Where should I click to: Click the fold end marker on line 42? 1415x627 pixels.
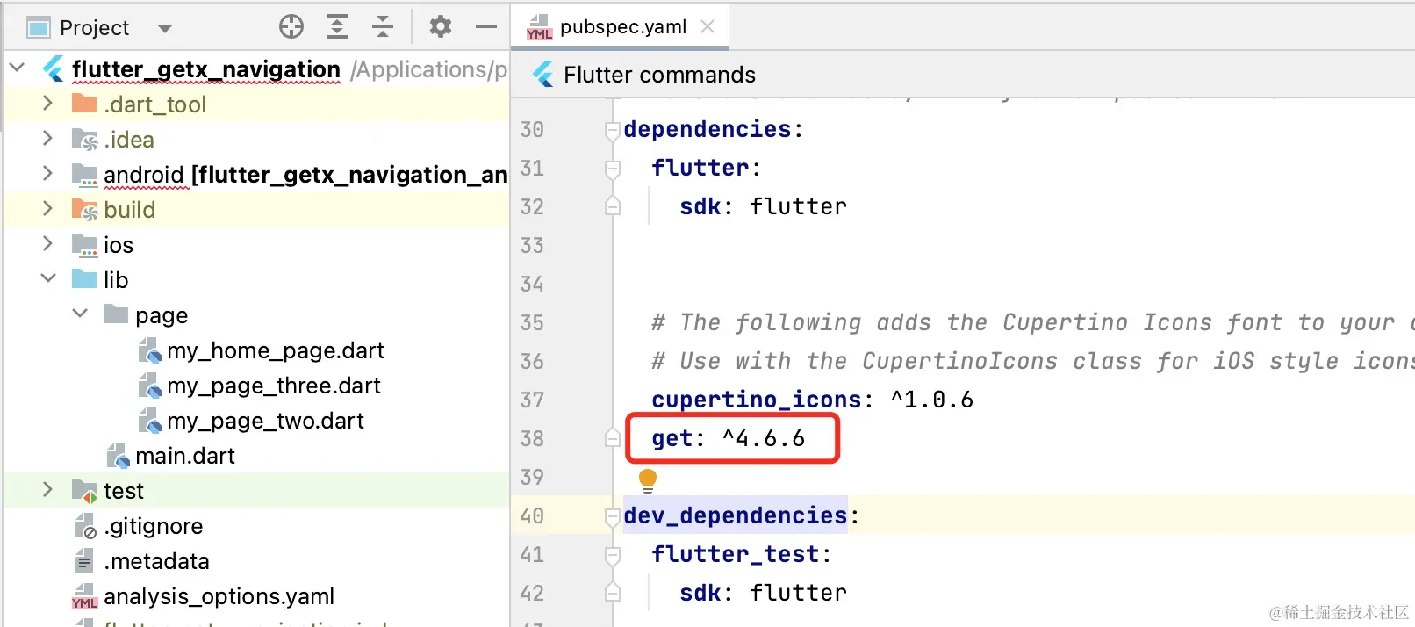click(613, 593)
